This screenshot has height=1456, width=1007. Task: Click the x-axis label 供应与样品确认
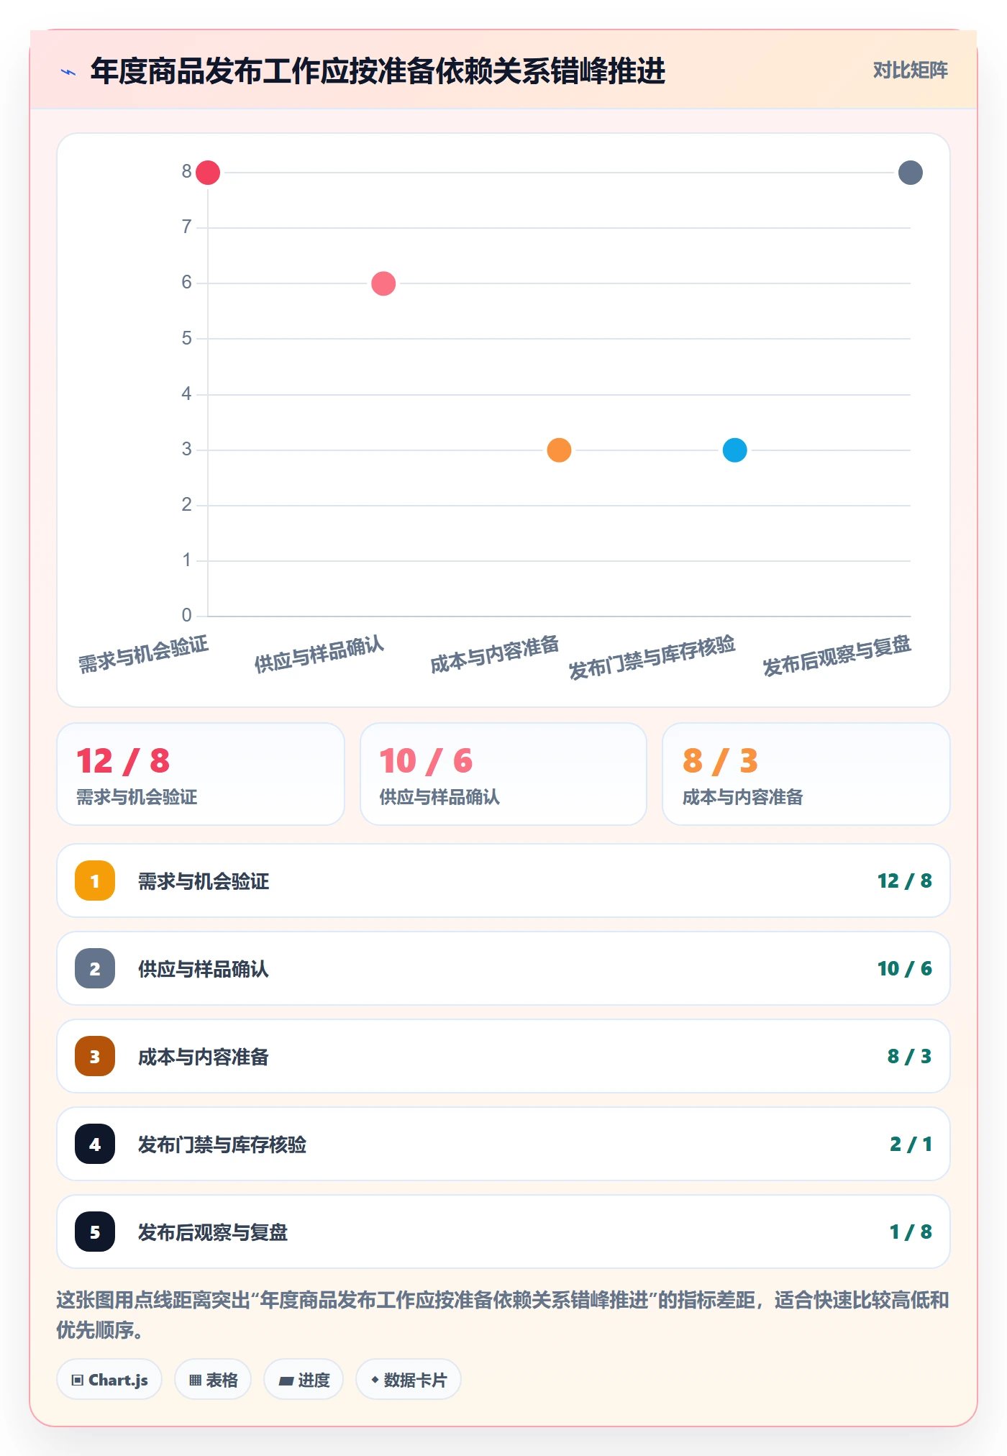(319, 654)
